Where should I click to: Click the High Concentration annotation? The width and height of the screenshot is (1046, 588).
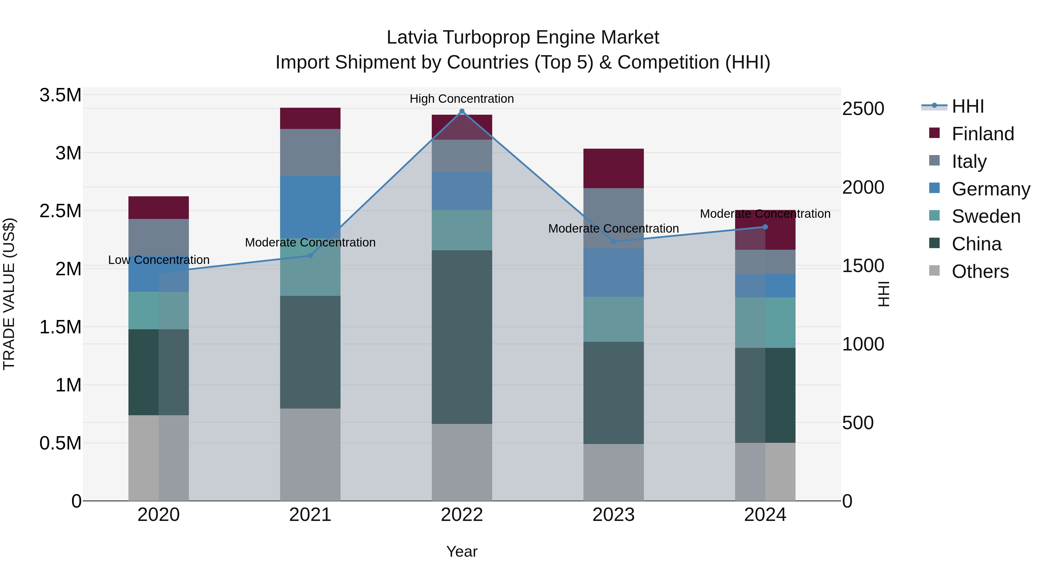tap(462, 99)
